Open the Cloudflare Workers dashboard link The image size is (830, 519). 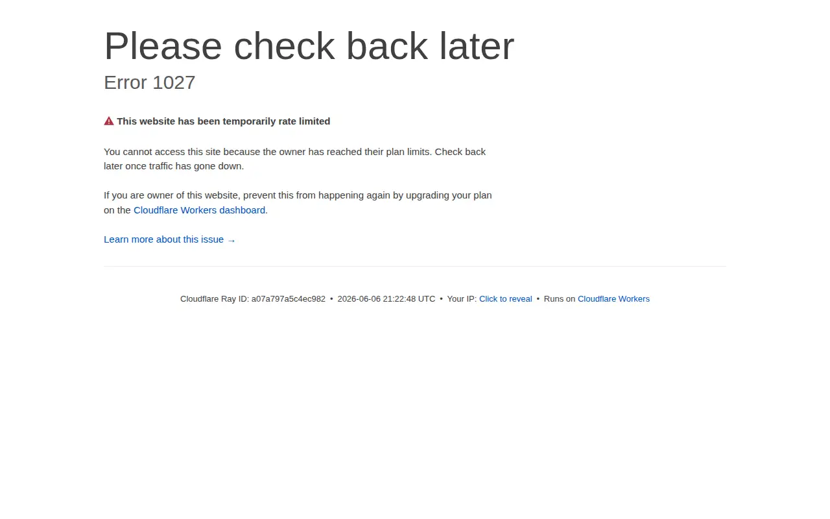click(199, 210)
